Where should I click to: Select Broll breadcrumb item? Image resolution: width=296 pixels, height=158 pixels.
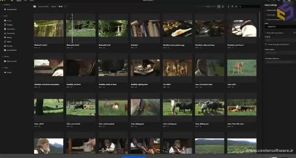click(61, 7)
